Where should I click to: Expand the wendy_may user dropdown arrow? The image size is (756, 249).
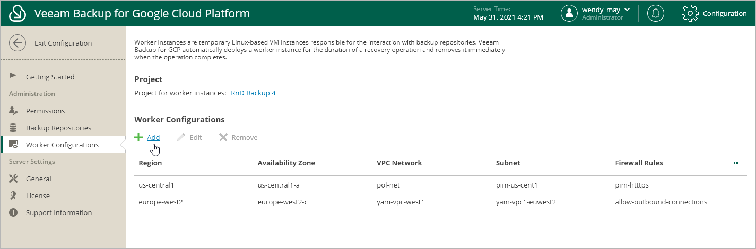point(627,10)
